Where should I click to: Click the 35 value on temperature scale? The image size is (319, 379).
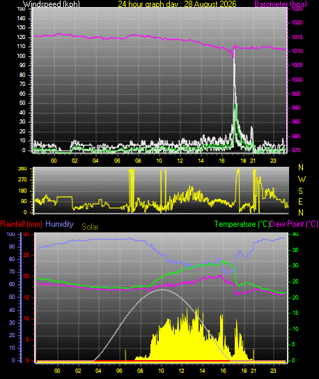[295, 250]
